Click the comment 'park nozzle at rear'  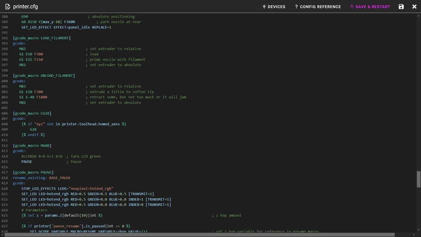click(119, 22)
